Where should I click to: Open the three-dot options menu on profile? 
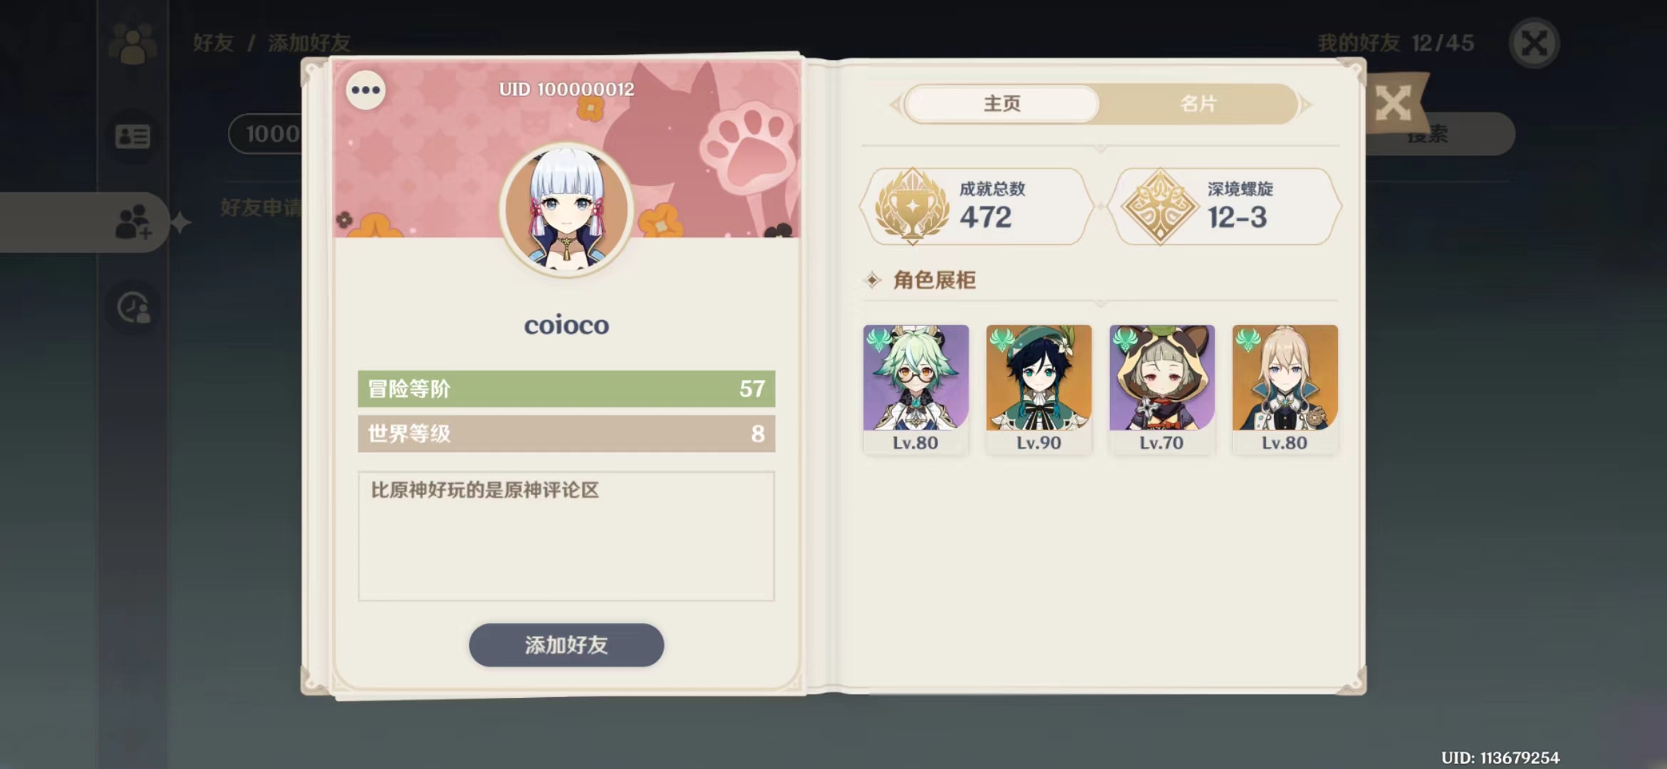pos(365,90)
